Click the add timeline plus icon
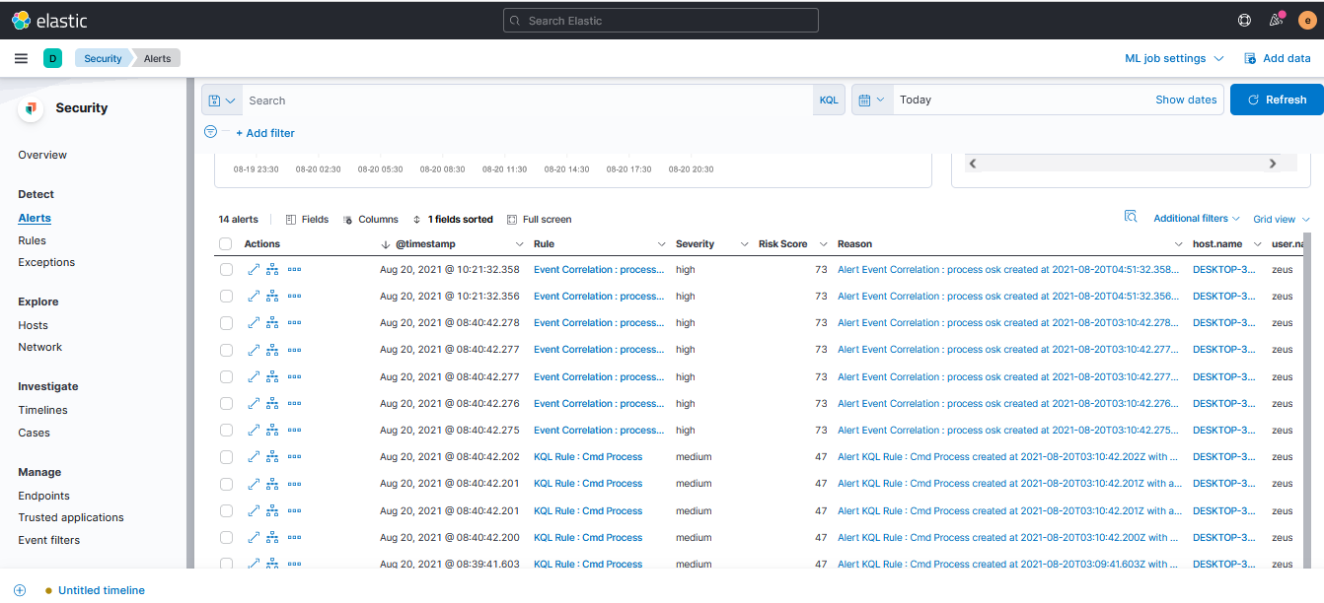The width and height of the screenshot is (1324, 603). pos(20,590)
